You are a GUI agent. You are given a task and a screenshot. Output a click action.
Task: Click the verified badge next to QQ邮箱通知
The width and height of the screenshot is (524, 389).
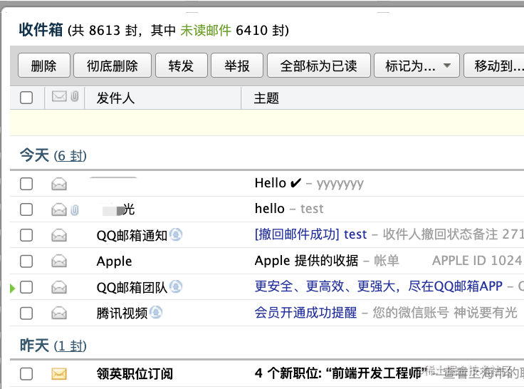[176, 234]
